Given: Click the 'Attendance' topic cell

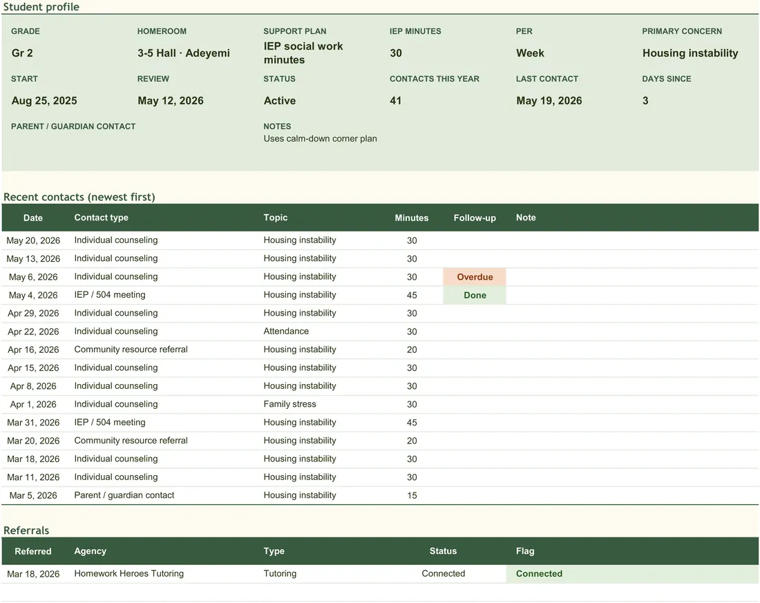Looking at the screenshot, I should click(286, 331).
